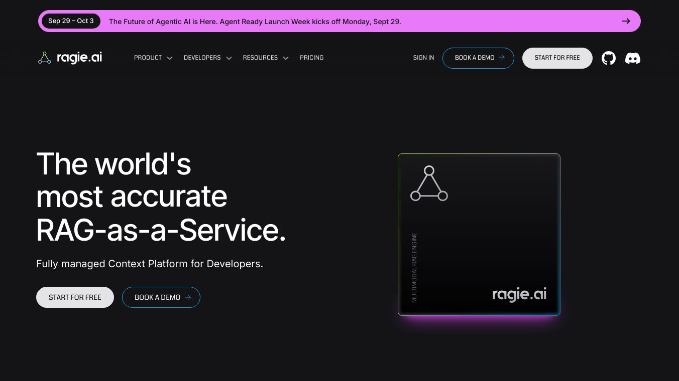
Task: Click Book a Demo in the navbar
Action: [x=478, y=58]
